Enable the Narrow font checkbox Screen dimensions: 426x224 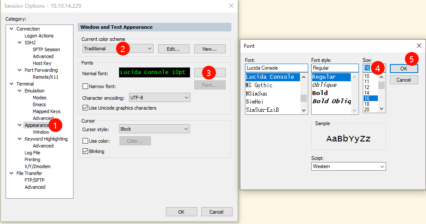click(x=85, y=86)
